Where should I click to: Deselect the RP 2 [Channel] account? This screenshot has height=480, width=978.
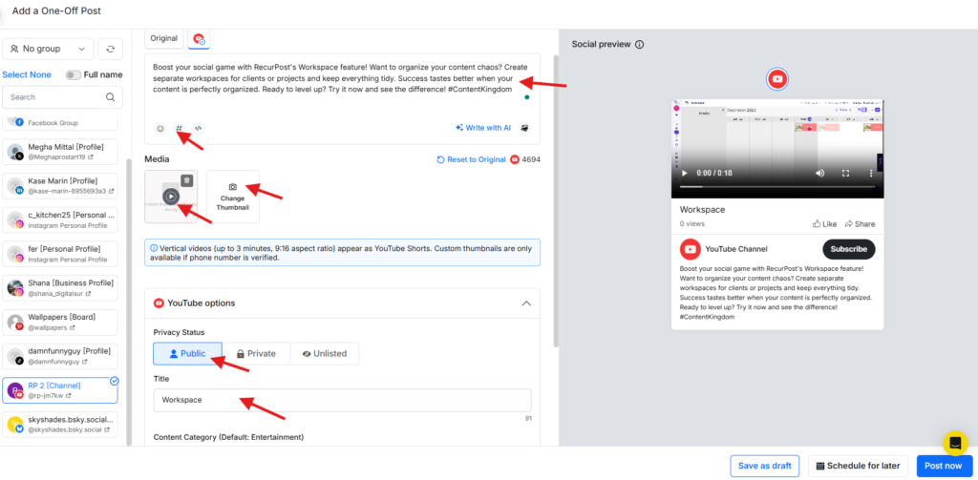coord(60,390)
